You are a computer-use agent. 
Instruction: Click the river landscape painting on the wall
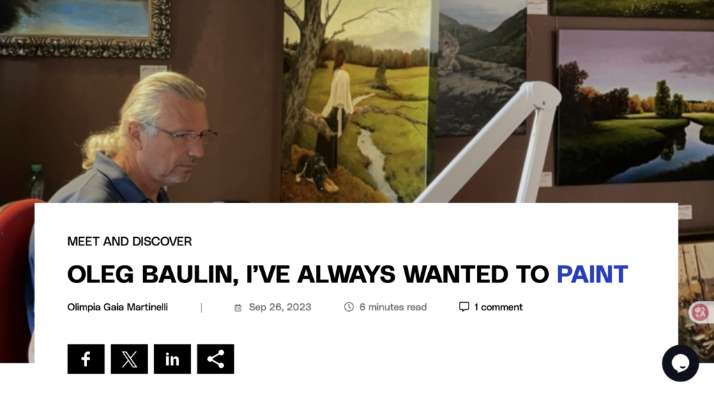pyautogui.click(x=636, y=107)
